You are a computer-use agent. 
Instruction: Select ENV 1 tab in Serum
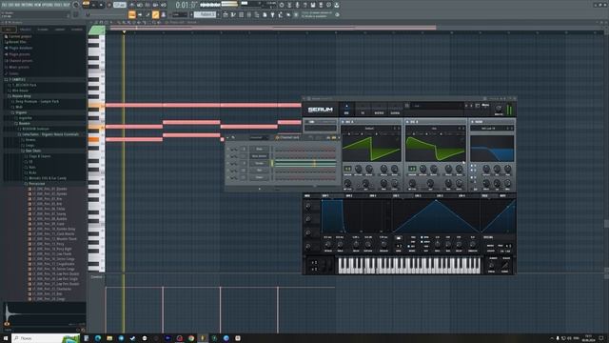point(325,195)
